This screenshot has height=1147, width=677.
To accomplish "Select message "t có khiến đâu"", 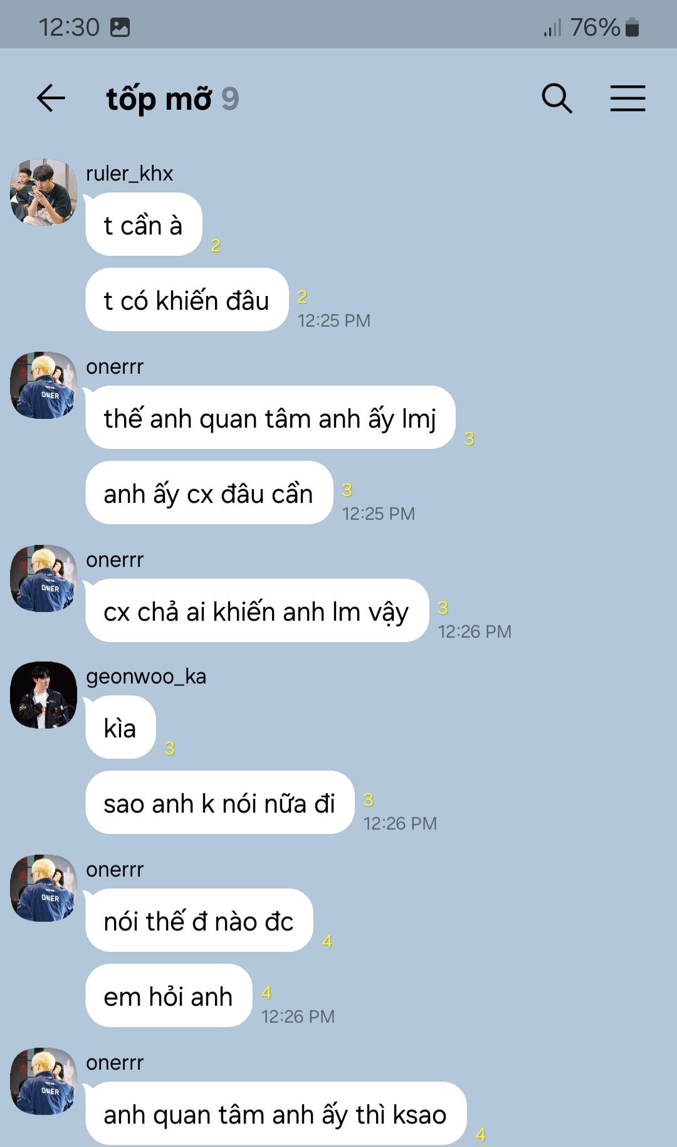I will tap(187, 300).
